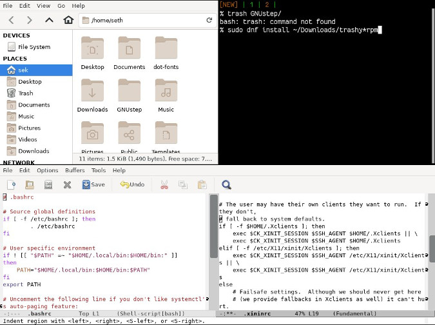Click the magnifying glass search icon

(226, 184)
